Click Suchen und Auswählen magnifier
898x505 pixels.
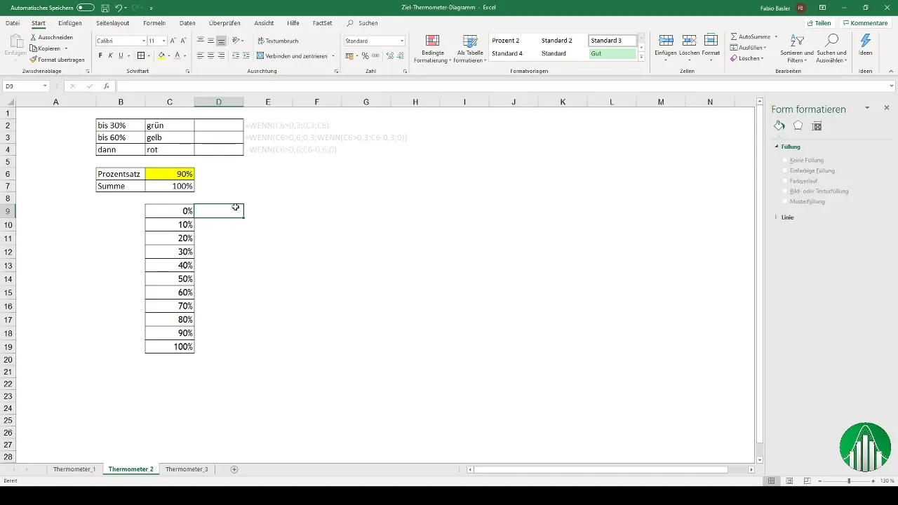pyautogui.click(x=831, y=40)
